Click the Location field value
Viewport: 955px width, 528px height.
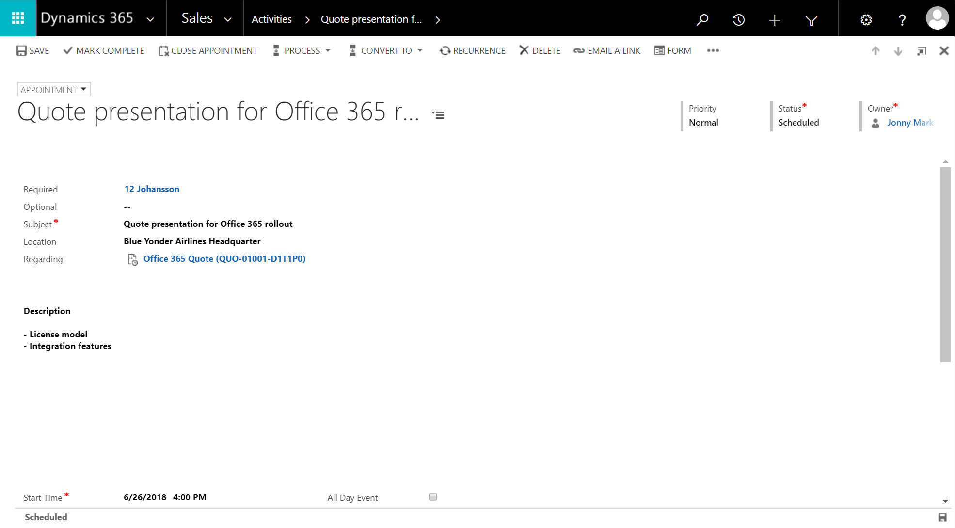point(192,241)
